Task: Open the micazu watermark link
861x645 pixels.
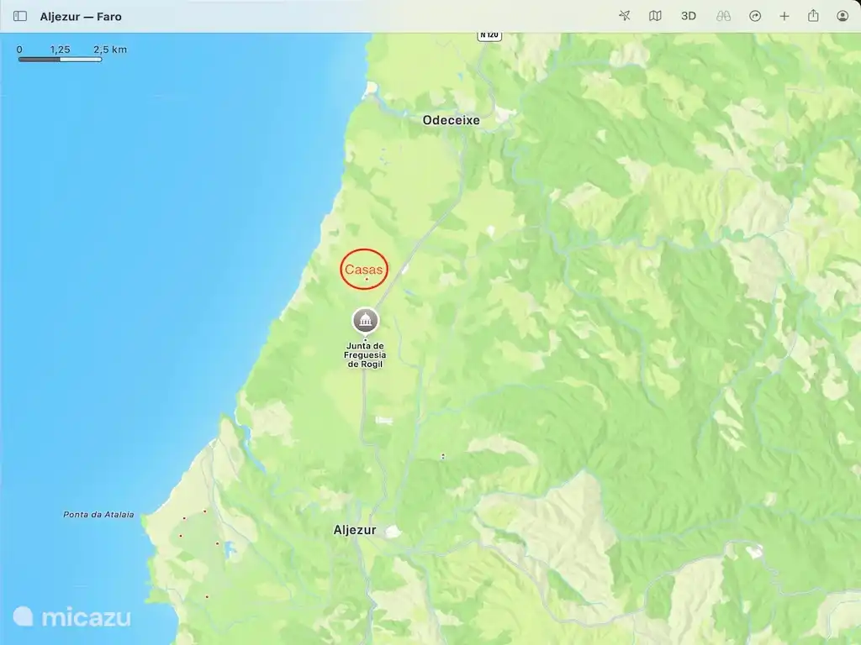Action: click(x=71, y=616)
